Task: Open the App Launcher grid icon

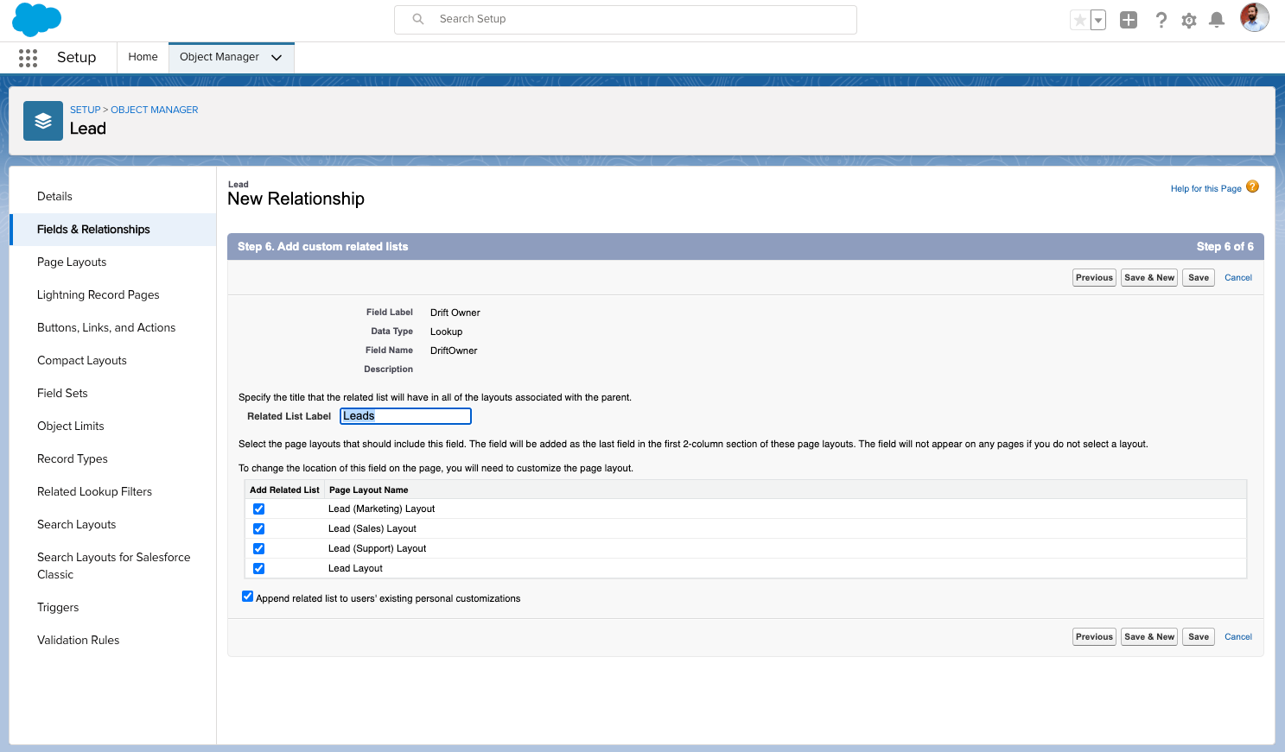Action: (x=28, y=58)
